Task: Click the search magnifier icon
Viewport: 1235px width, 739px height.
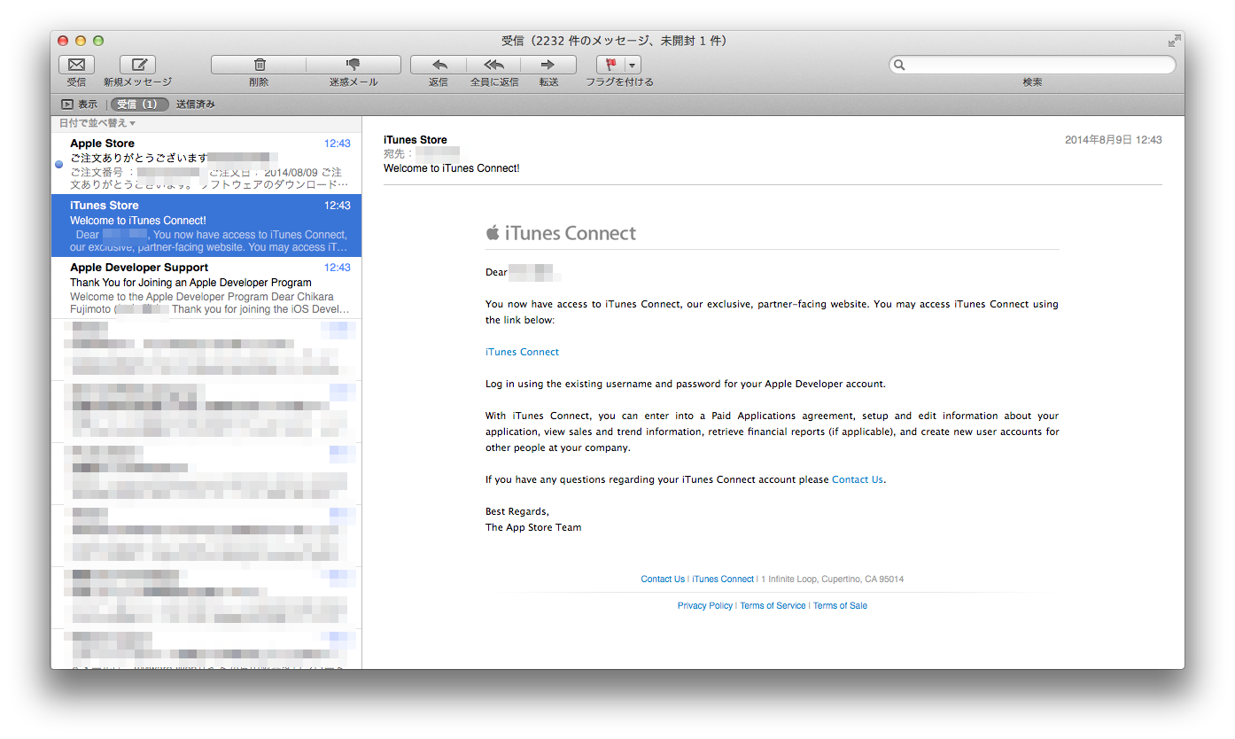Action: pos(899,65)
